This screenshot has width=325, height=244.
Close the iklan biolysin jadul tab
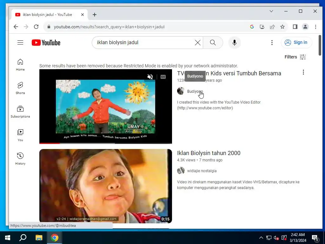(83, 15)
